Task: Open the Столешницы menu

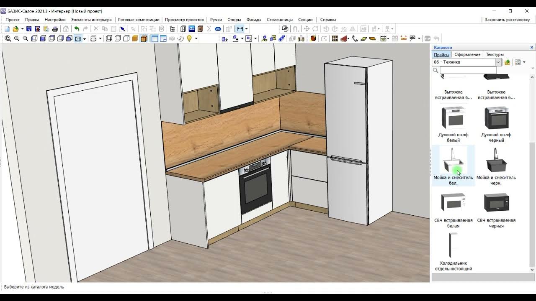Action: click(x=280, y=20)
